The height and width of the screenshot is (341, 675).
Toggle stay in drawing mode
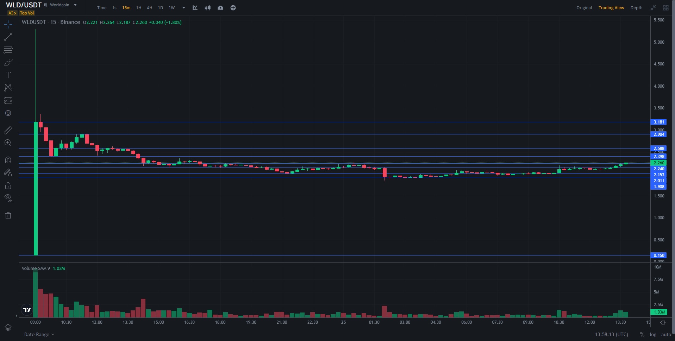[x=8, y=172]
